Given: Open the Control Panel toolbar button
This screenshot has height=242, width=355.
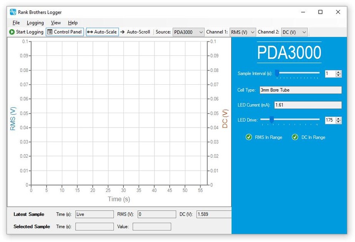Looking at the screenshot, I should click(65, 32).
